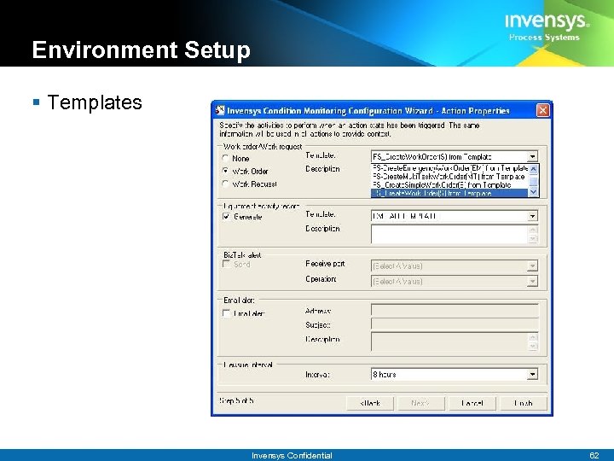This screenshot has height=461, width=614.
Task: Click the Finish button
Action: point(524,403)
